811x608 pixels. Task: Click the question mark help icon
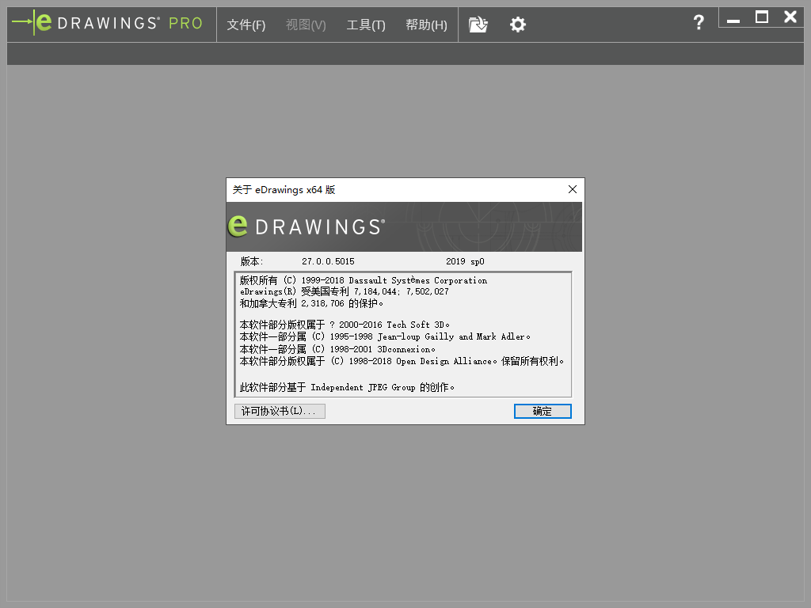699,23
